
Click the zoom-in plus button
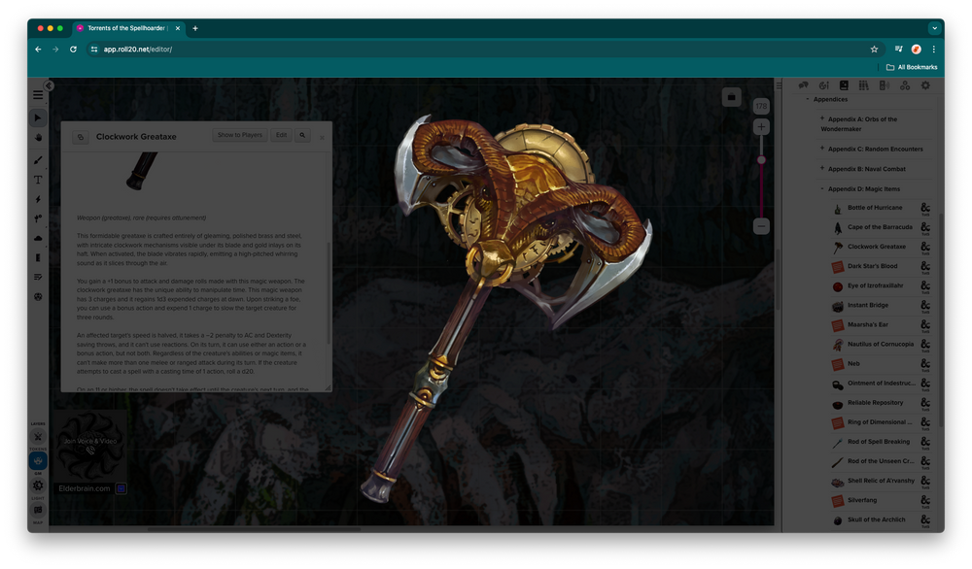761,127
